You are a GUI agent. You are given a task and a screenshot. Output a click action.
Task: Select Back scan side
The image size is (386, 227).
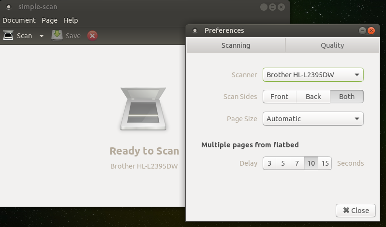point(313,97)
